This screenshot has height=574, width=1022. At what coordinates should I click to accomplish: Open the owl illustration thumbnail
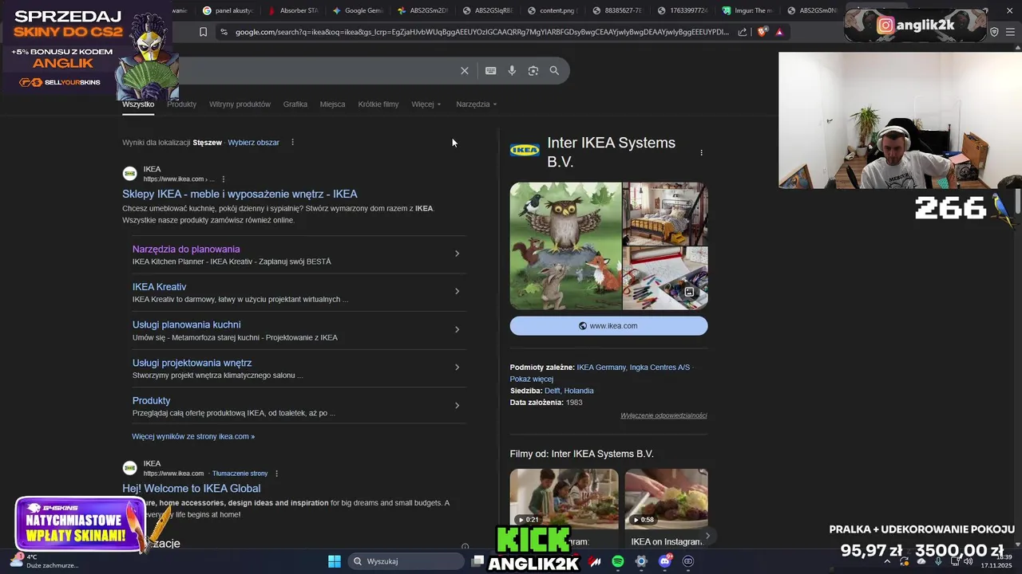(565, 246)
